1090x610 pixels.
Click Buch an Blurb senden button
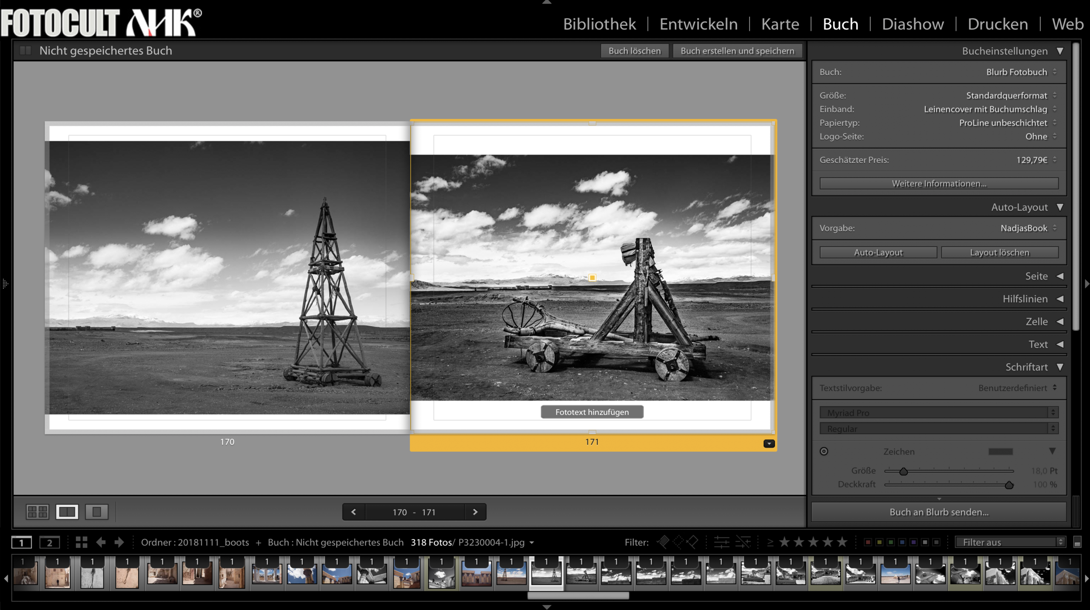tap(939, 512)
